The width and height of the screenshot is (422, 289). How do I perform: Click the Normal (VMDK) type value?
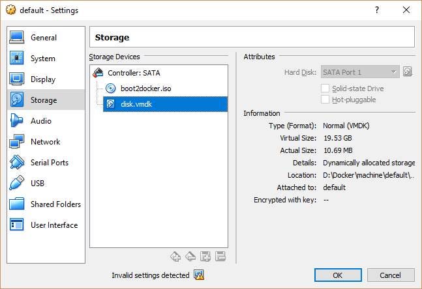click(x=346, y=126)
